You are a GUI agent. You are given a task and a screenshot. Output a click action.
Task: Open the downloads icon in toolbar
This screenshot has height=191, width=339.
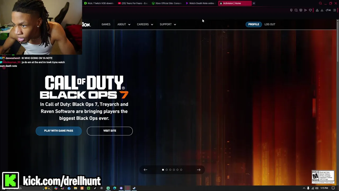322,10
